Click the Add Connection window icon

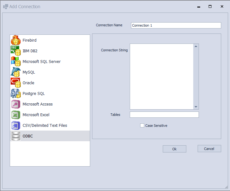click(6, 7)
